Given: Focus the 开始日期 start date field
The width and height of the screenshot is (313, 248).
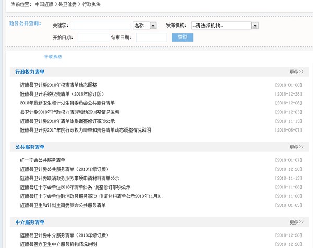Looking at the screenshot, I should [93, 38].
